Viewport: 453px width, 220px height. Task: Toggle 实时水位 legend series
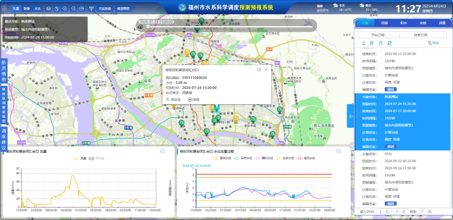(243, 158)
